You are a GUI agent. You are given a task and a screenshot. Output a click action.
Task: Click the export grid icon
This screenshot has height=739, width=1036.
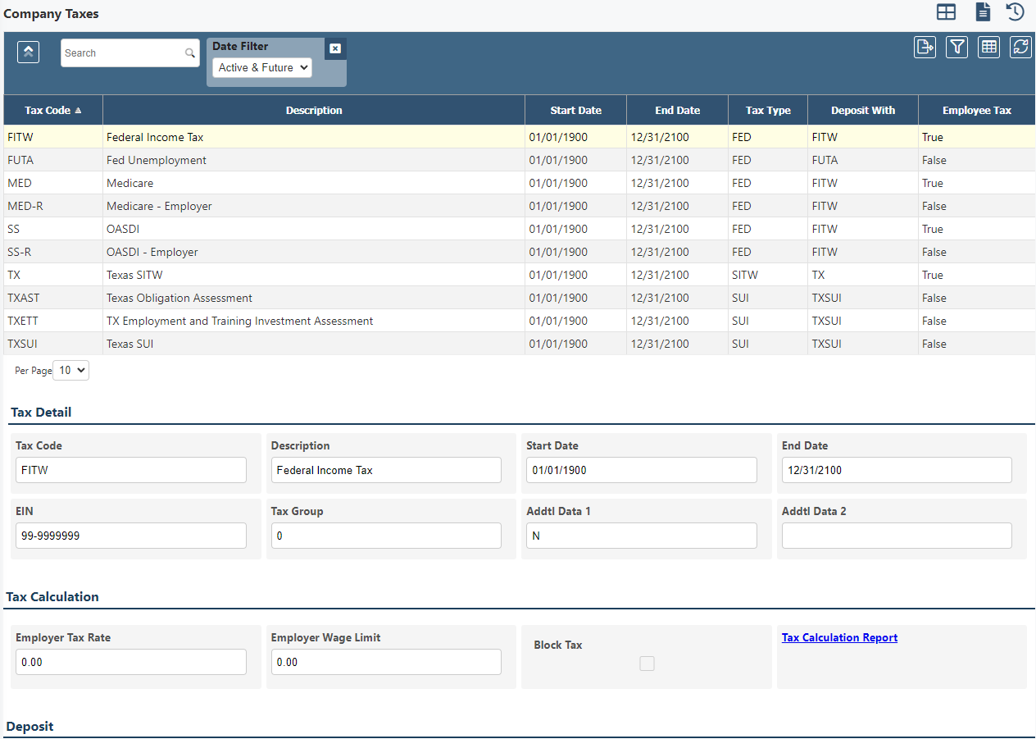925,48
